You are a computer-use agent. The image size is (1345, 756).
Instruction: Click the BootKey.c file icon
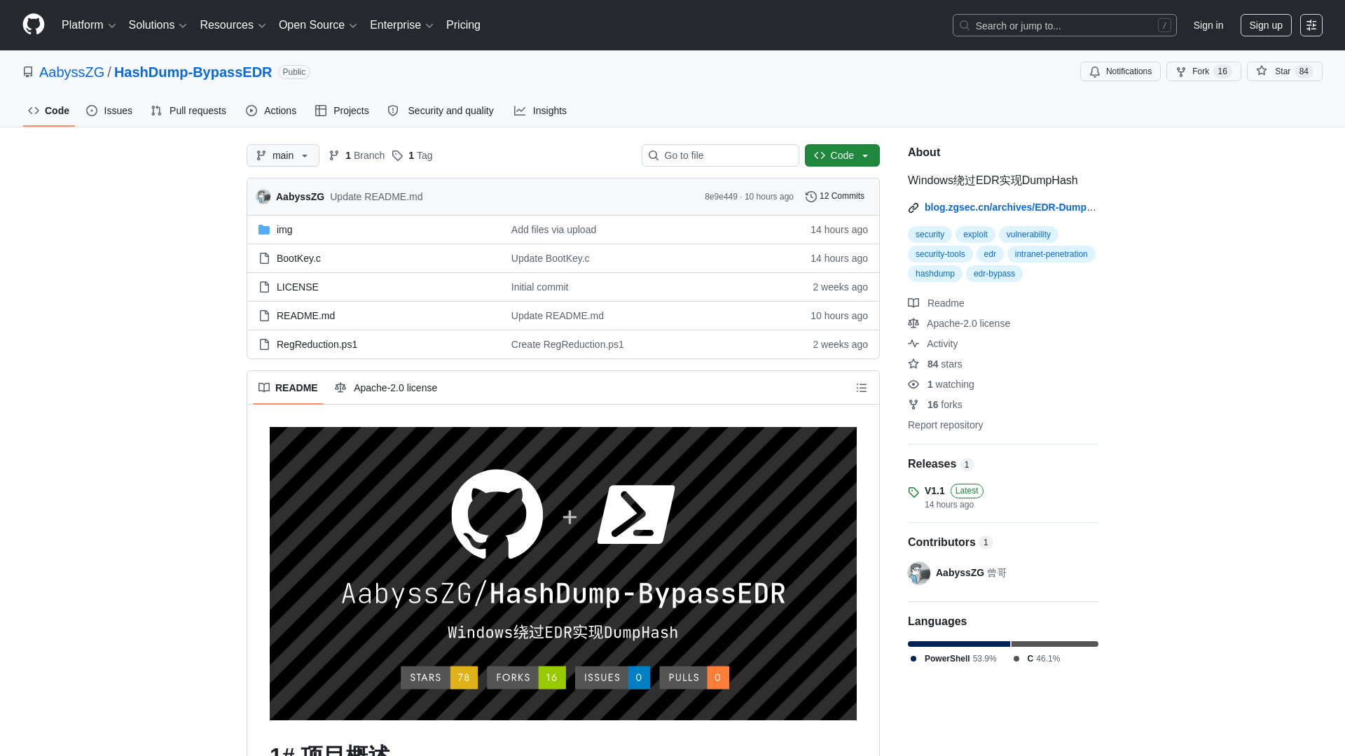click(x=264, y=258)
